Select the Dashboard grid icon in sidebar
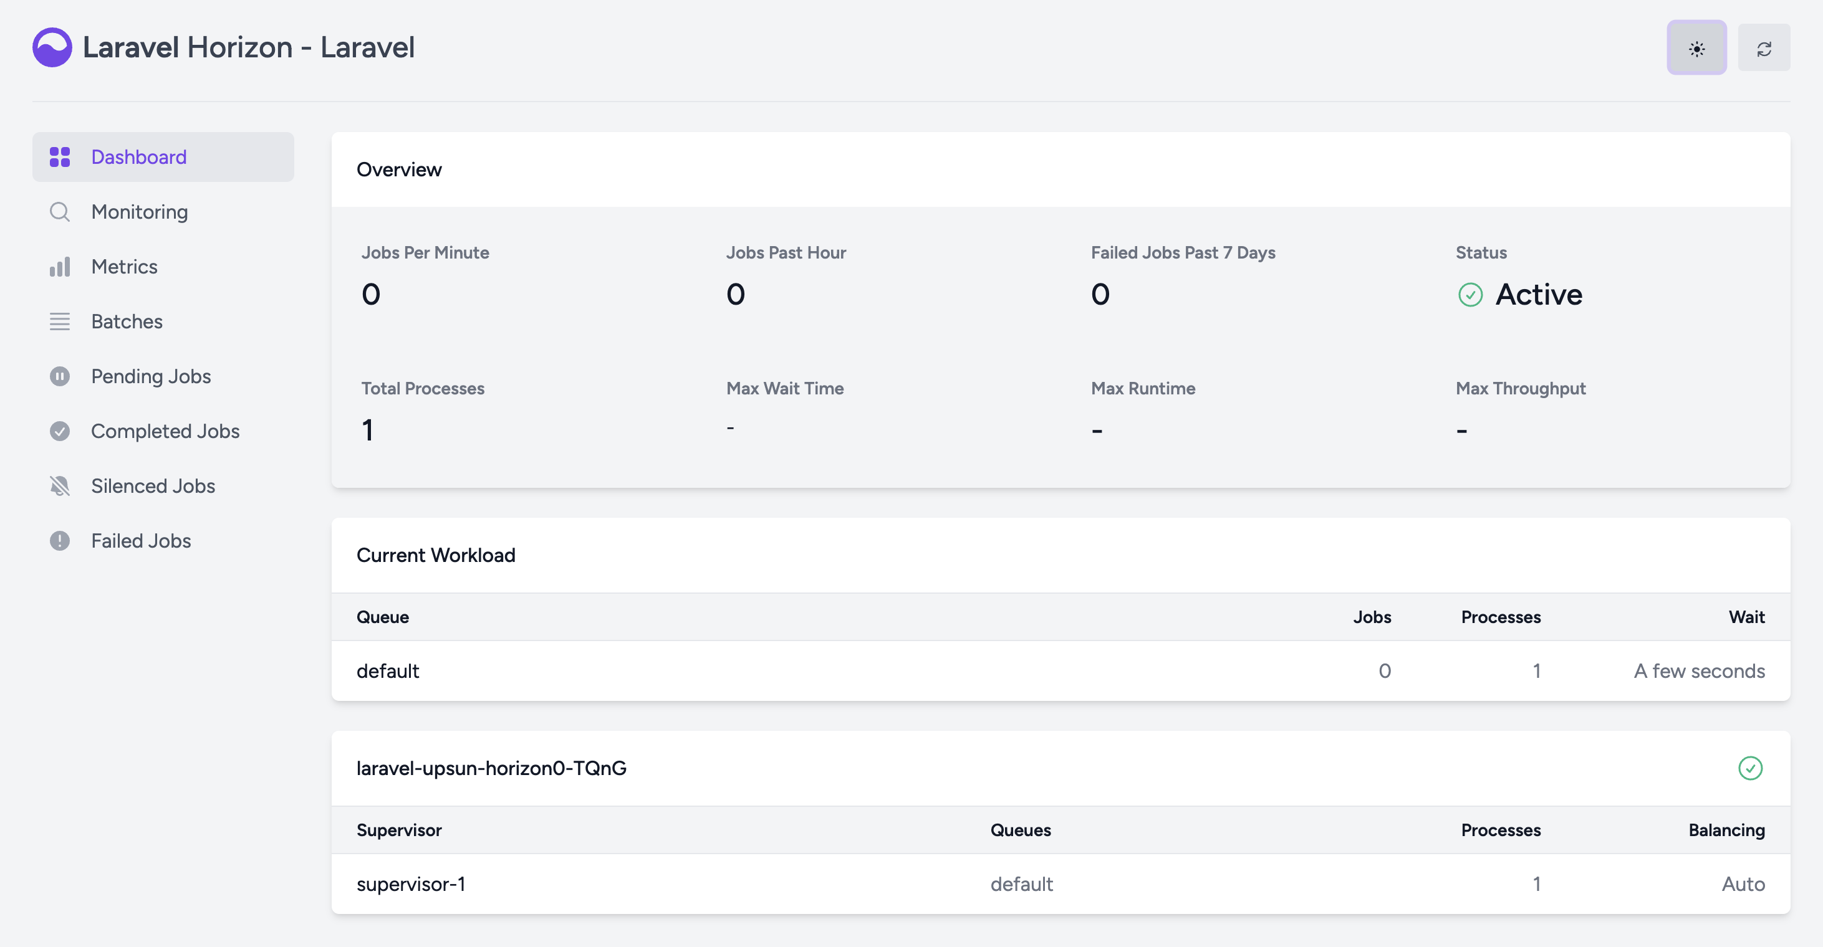The width and height of the screenshot is (1823, 947). point(60,156)
